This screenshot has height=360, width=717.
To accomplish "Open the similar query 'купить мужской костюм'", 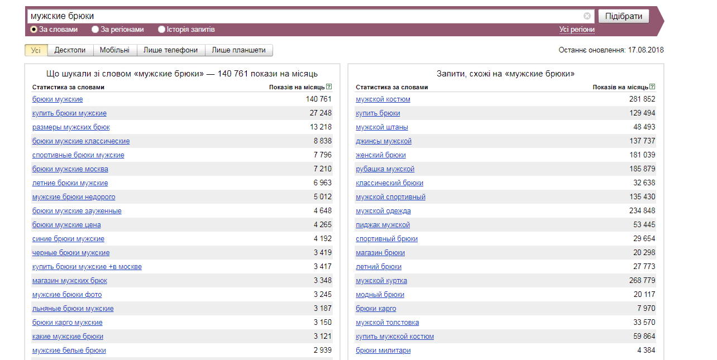I will click(x=395, y=337).
